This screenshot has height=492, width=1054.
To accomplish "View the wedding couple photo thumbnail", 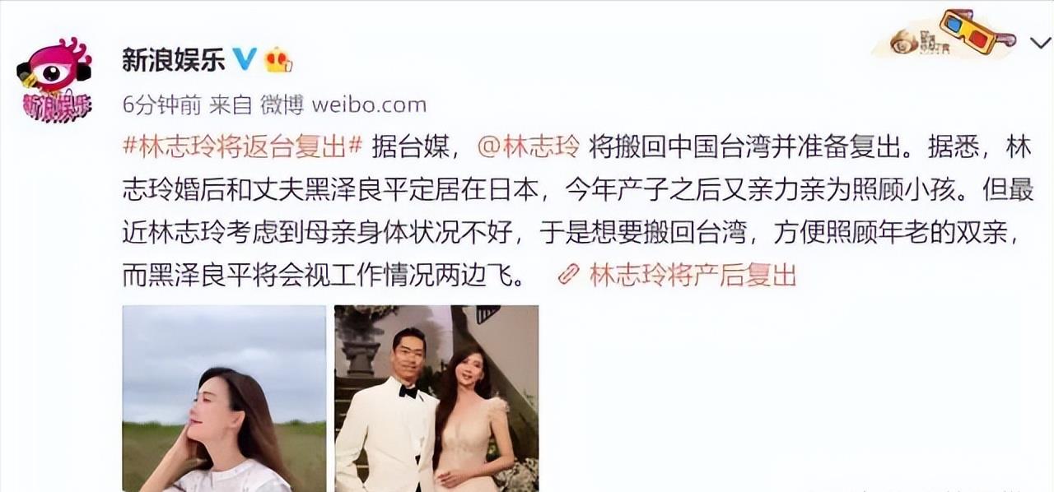I will click(x=436, y=398).
